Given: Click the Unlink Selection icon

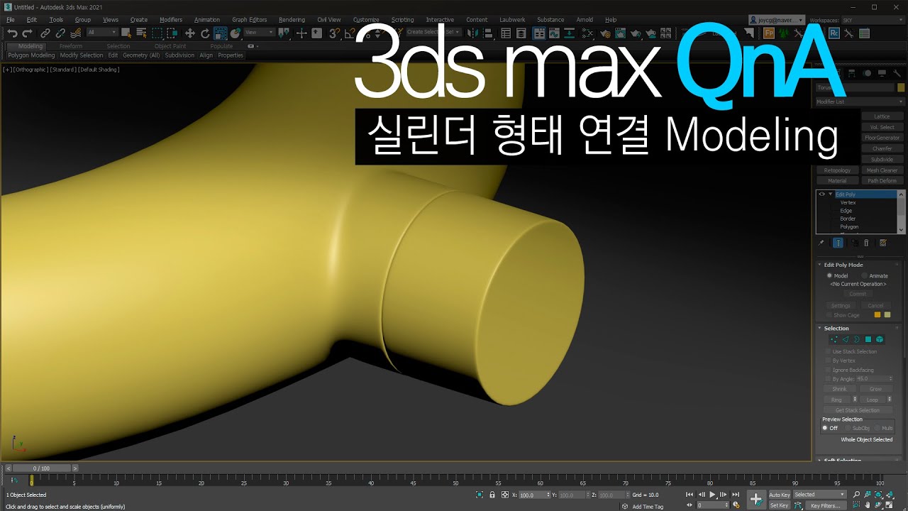Looking at the screenshot, I should pos(60,33).
